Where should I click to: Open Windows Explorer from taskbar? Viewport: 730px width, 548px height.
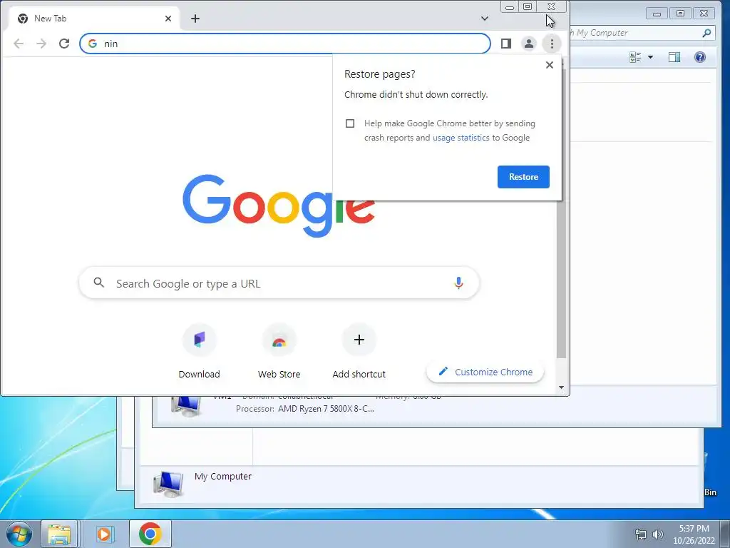(x=59, y=534)
